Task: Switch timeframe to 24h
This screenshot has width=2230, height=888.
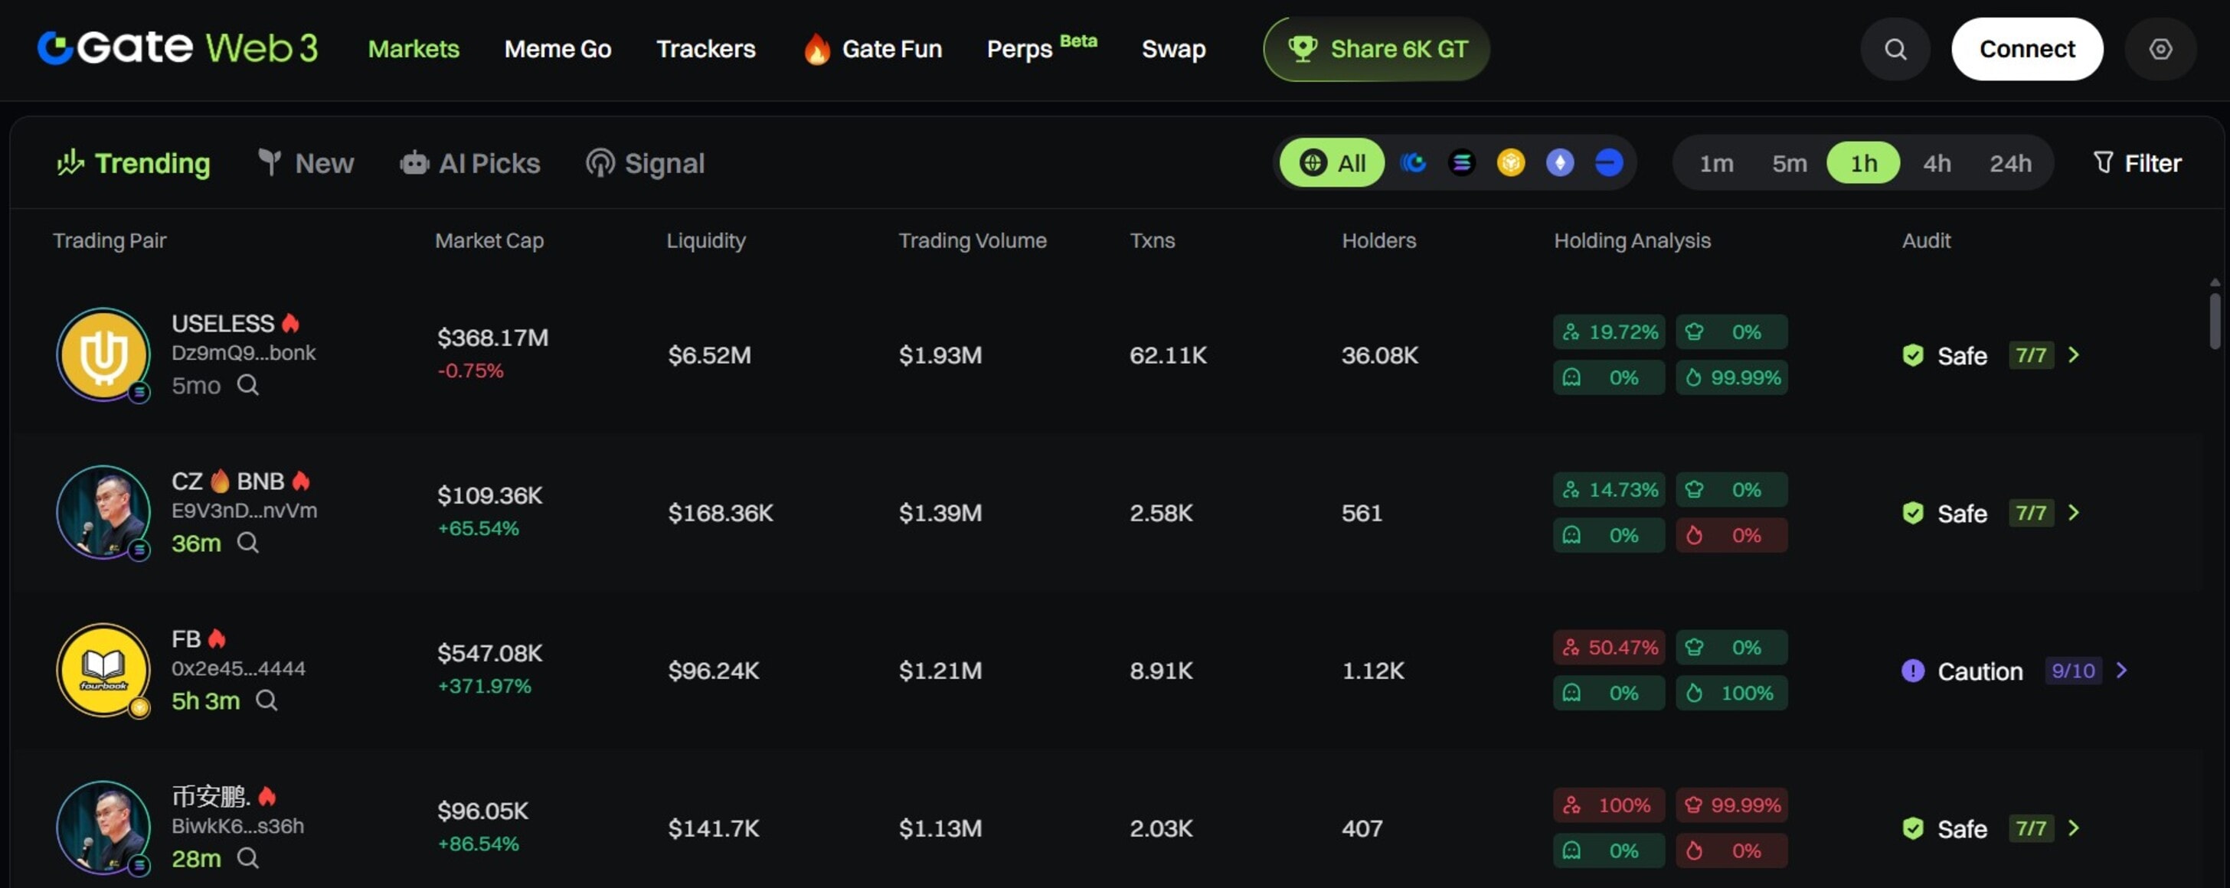Action: [2009, 164]
